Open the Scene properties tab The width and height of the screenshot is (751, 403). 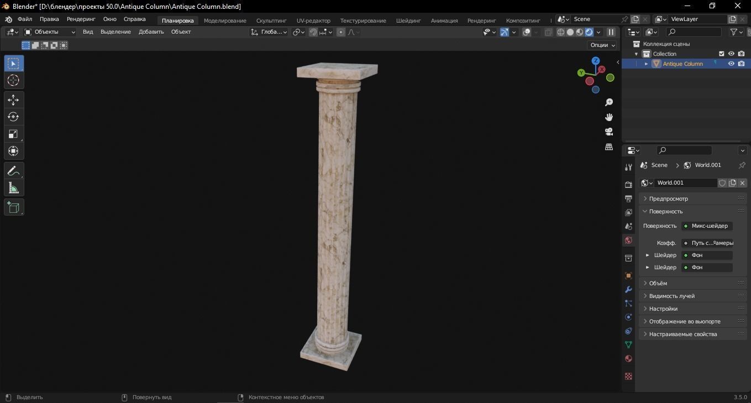pos(628,226)
